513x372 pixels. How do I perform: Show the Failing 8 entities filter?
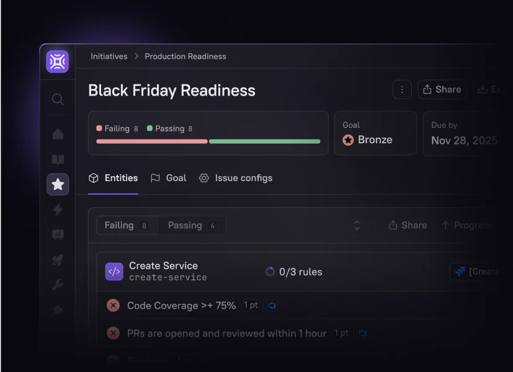point(127,226)
